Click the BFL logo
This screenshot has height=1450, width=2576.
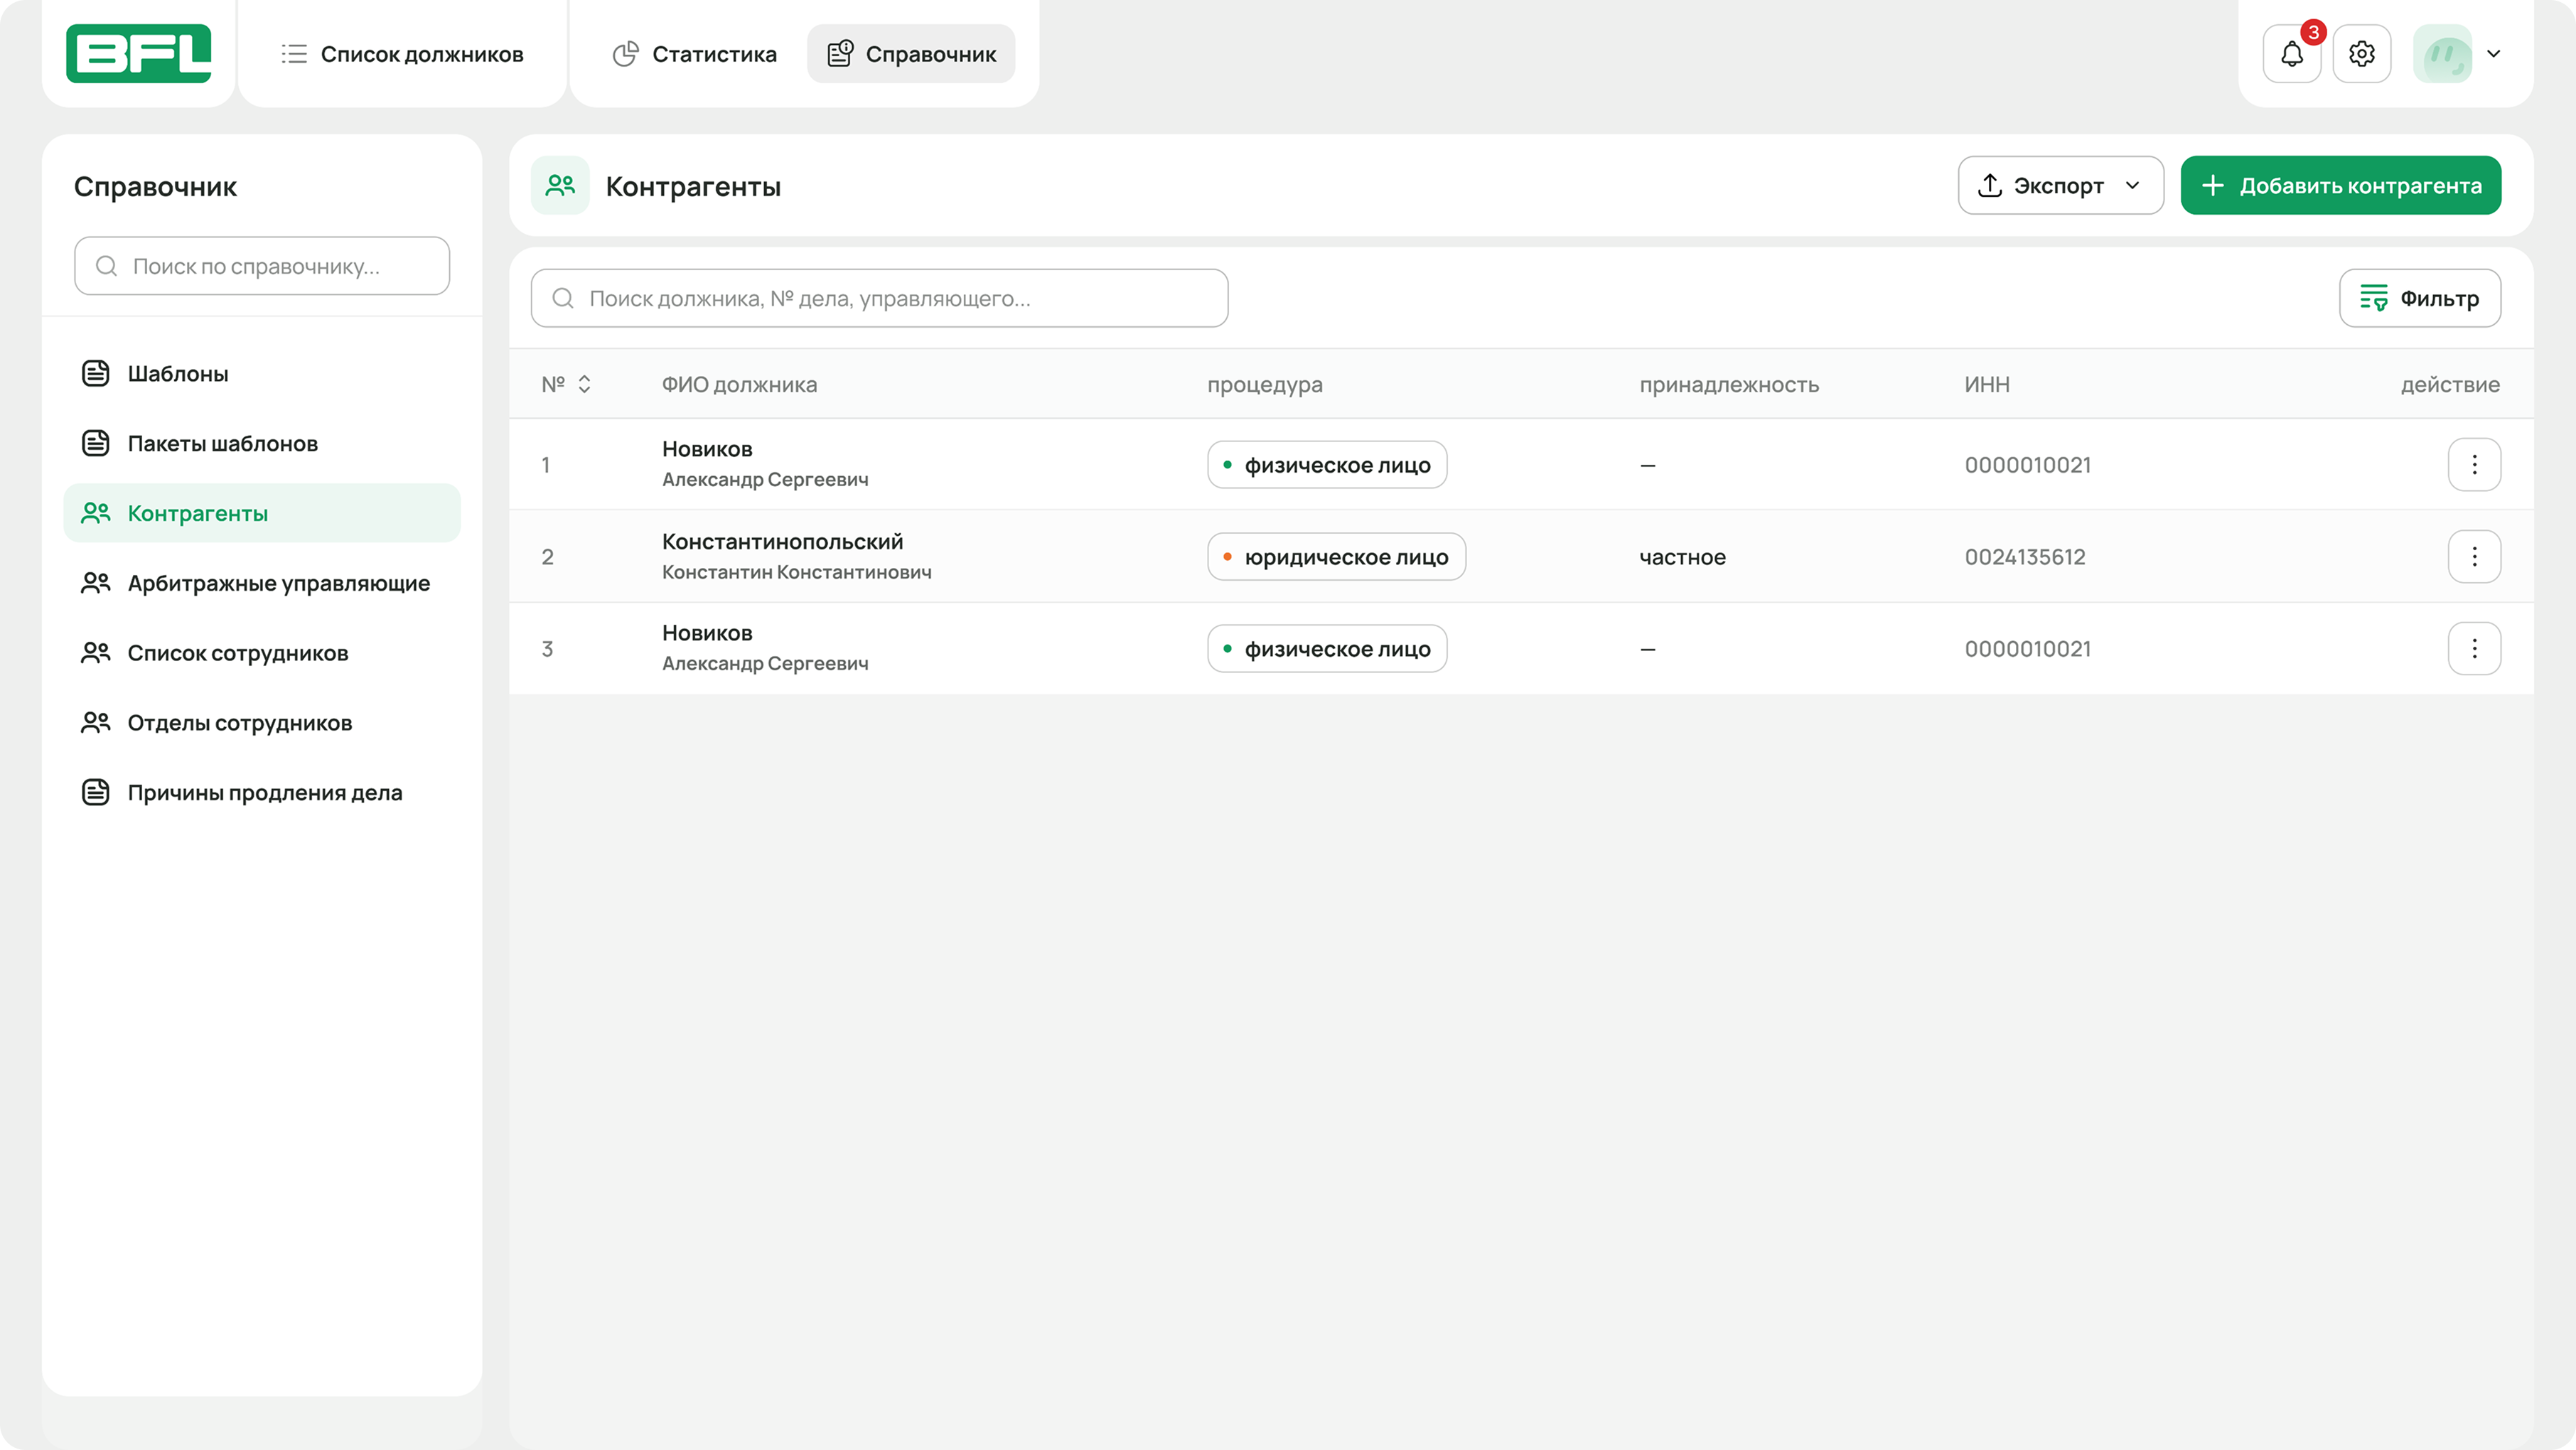point(138,54)
